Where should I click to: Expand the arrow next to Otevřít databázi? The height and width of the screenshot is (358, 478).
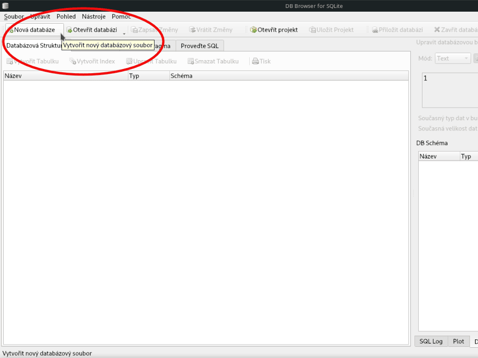pos(124,33)
